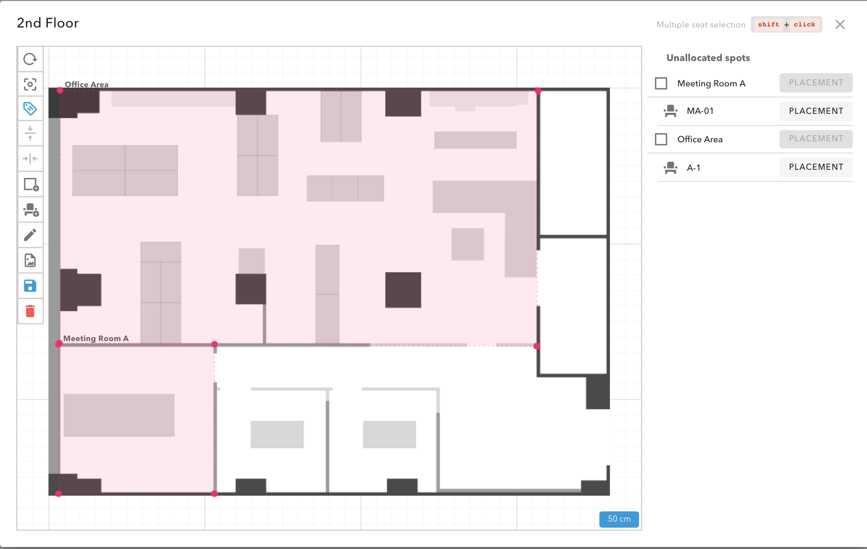Click the pencil edit tool
The height and width of the screenshot is (549, 867).
coord(30,235)
